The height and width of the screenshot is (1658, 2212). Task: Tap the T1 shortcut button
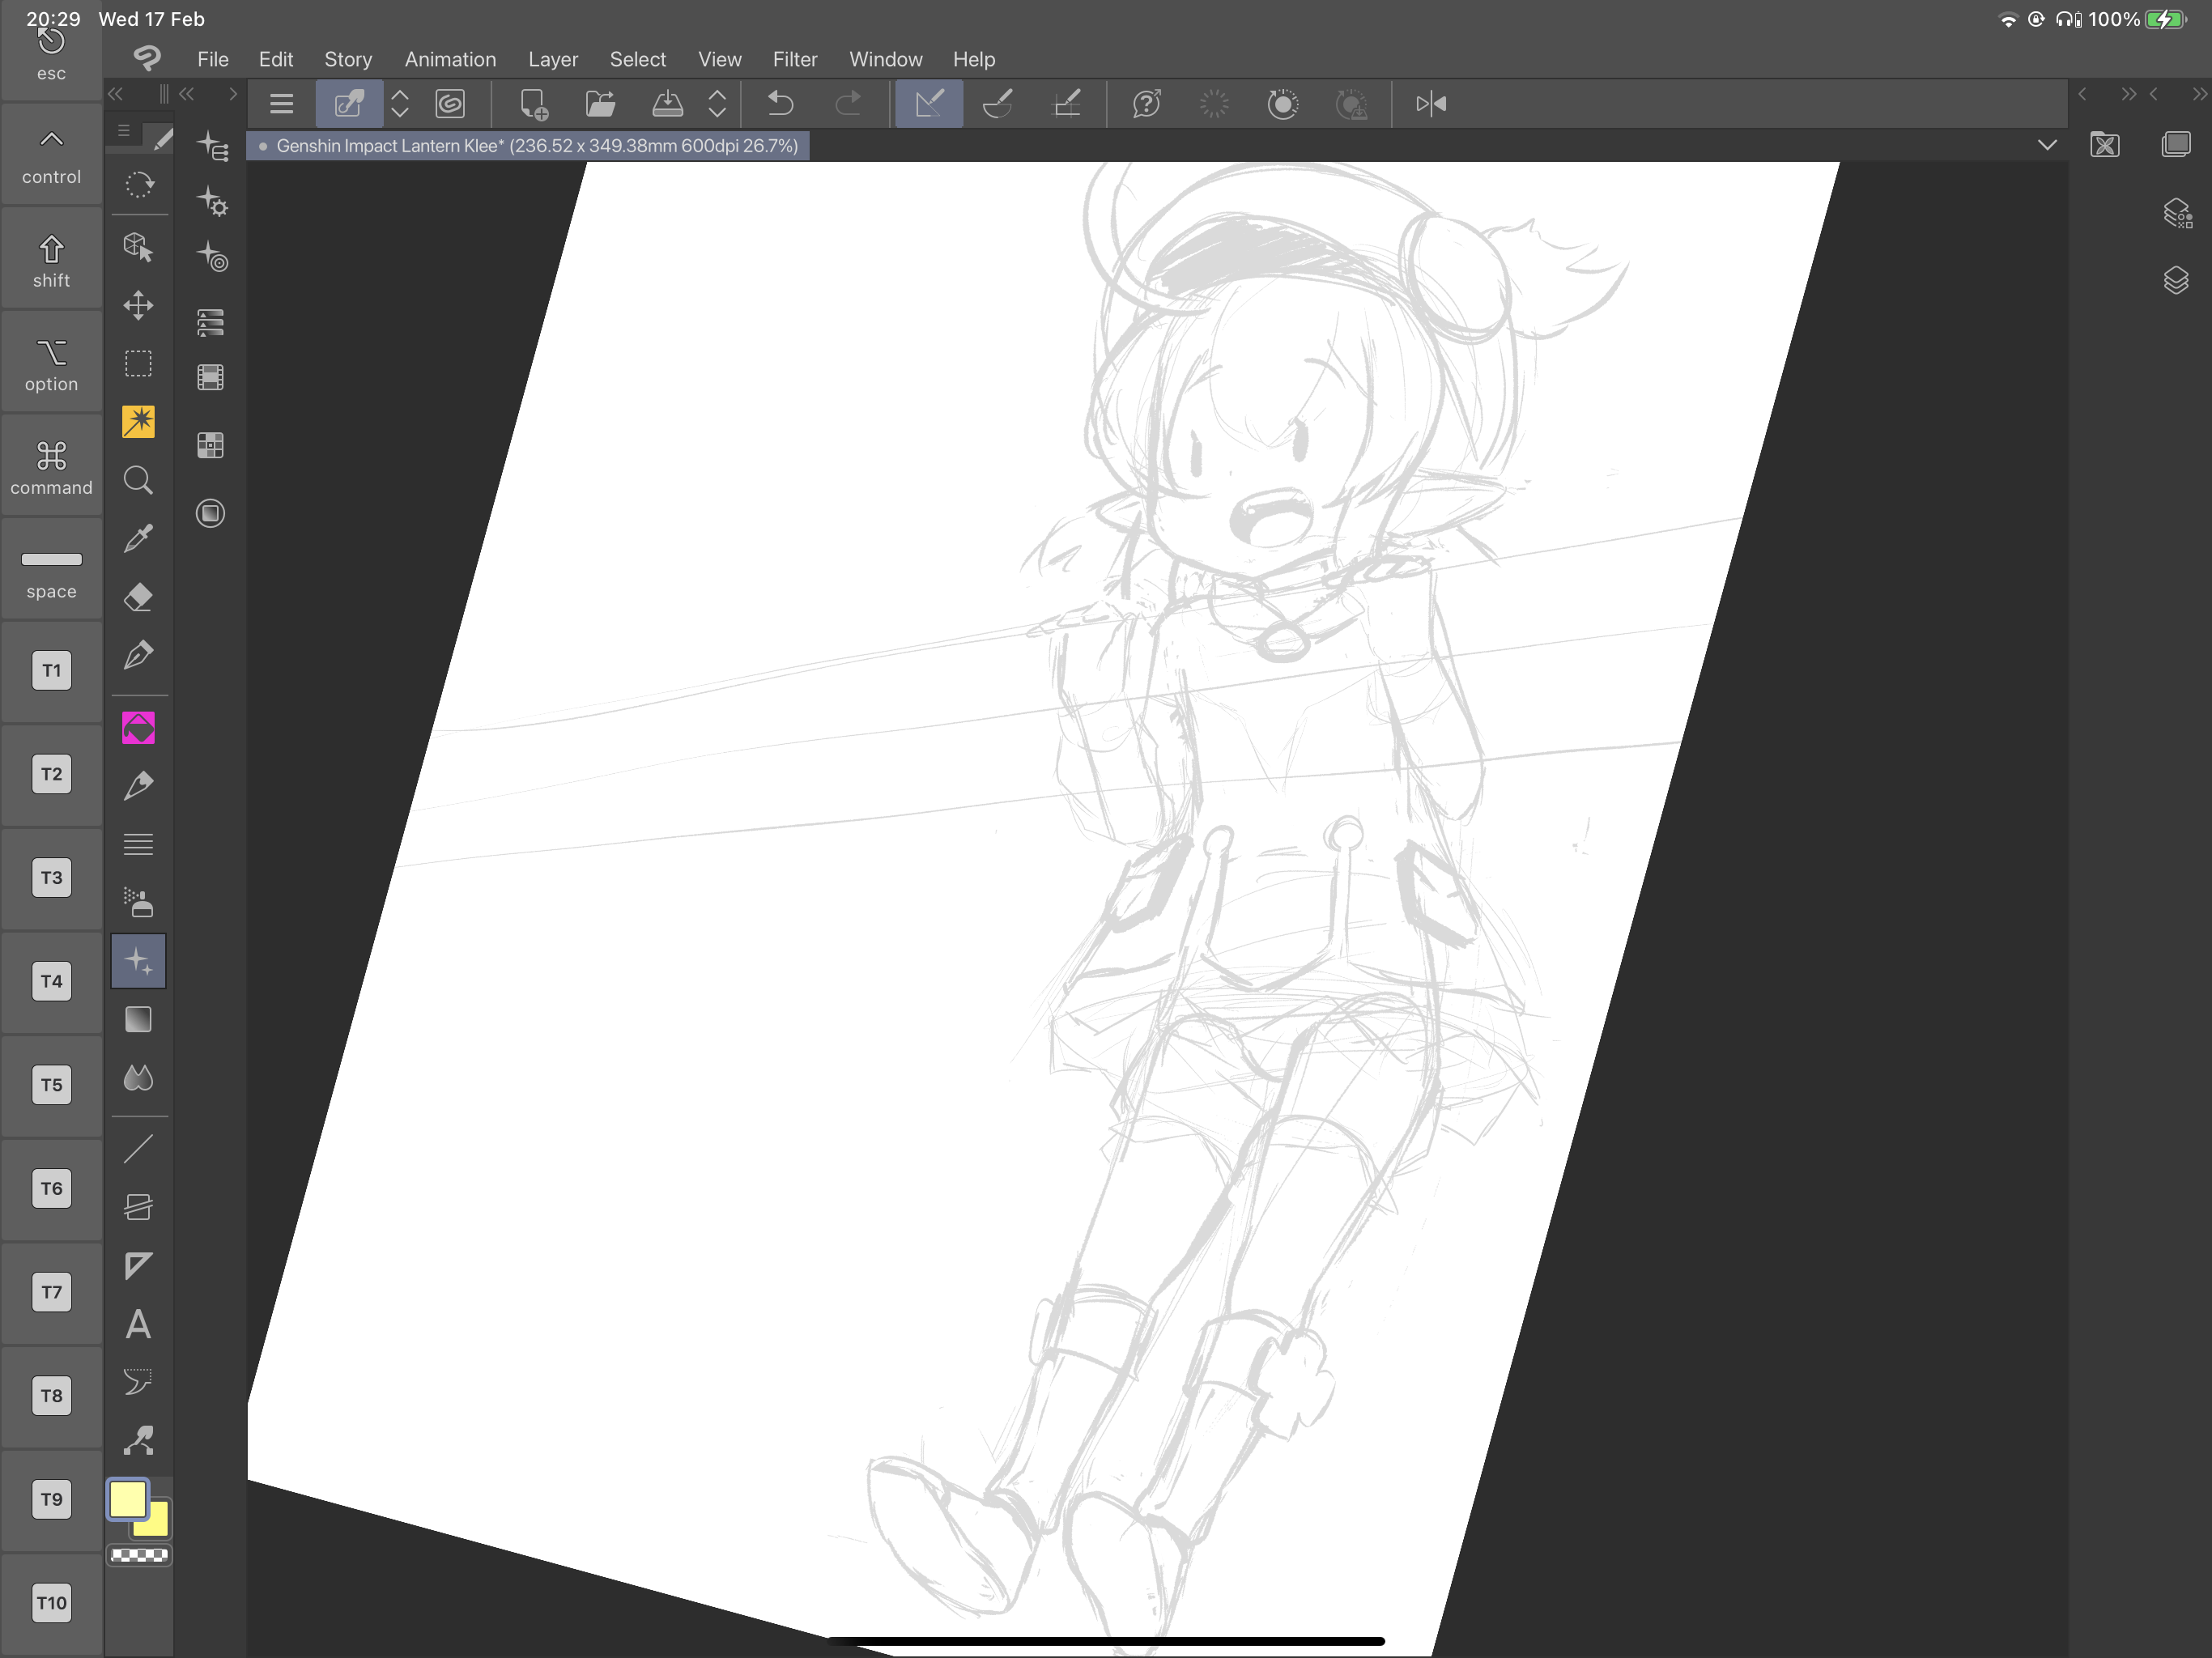click(51, 671)
